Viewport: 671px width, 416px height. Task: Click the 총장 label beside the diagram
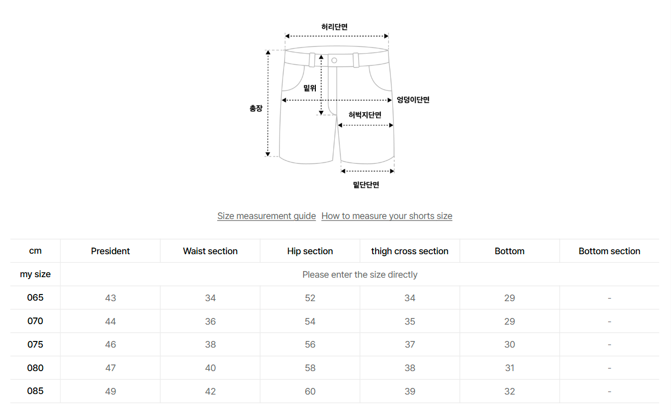pos(256,108)
